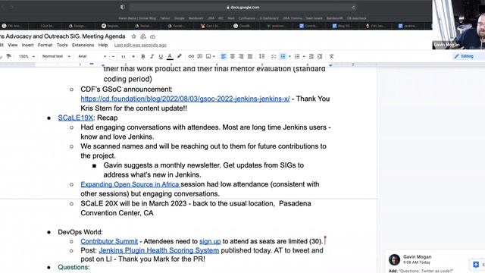Click 'Last edit was seconds ago' link
Image resolution: width=485 pixels, height=273 pixels.
point(140,45)
